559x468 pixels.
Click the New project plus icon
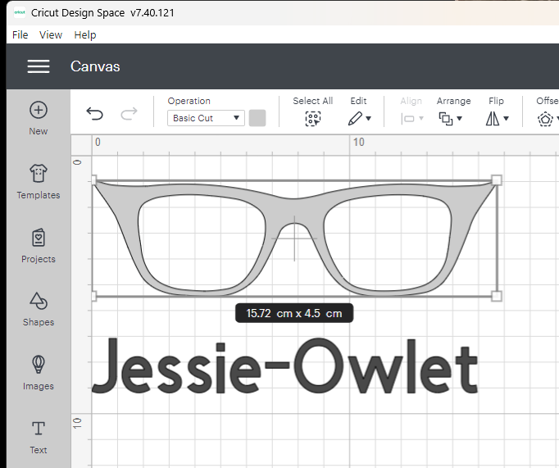coord(38,111)
